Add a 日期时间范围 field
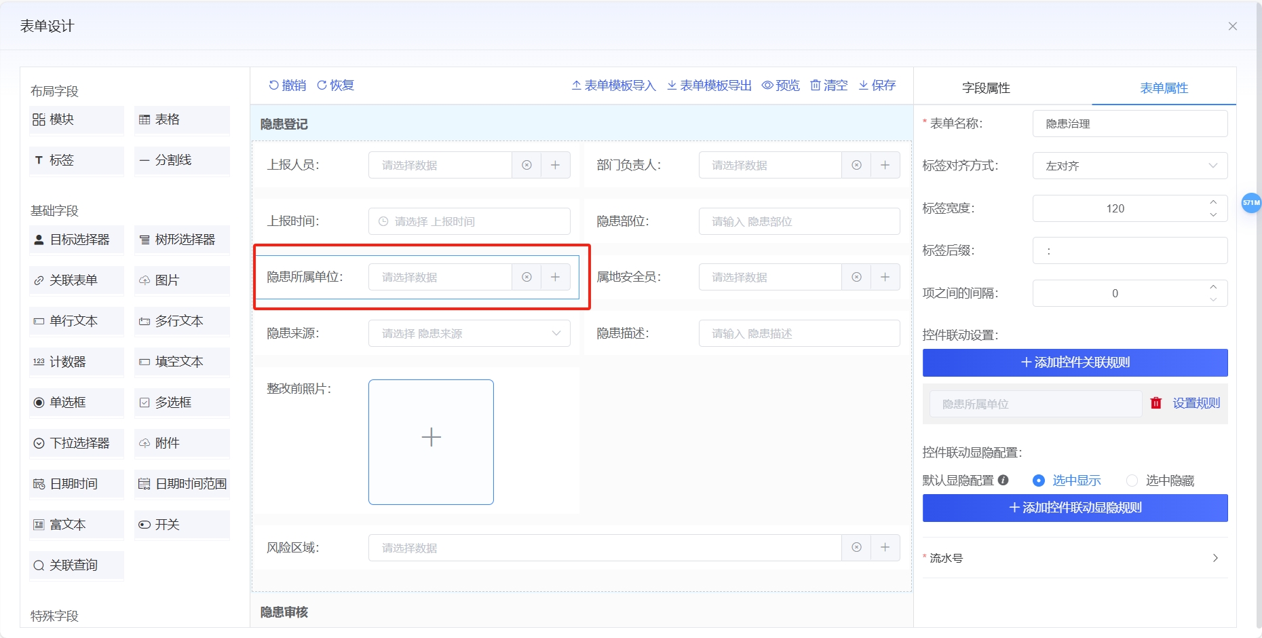The height and width of the screenshot is (638, 1262). pyautogui.click(x=182, y=484)
